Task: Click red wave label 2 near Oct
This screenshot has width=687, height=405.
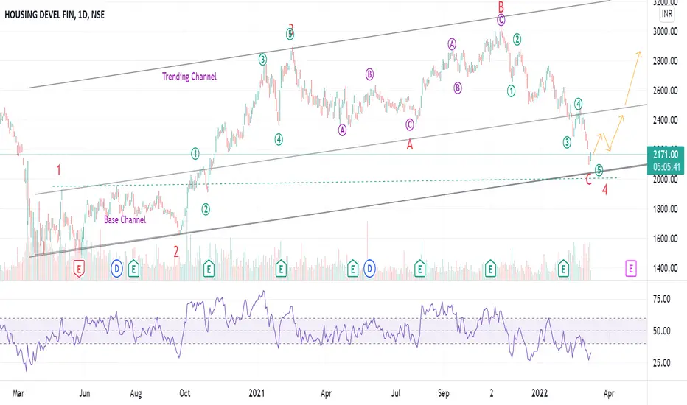Action: [x=176, y=252]
